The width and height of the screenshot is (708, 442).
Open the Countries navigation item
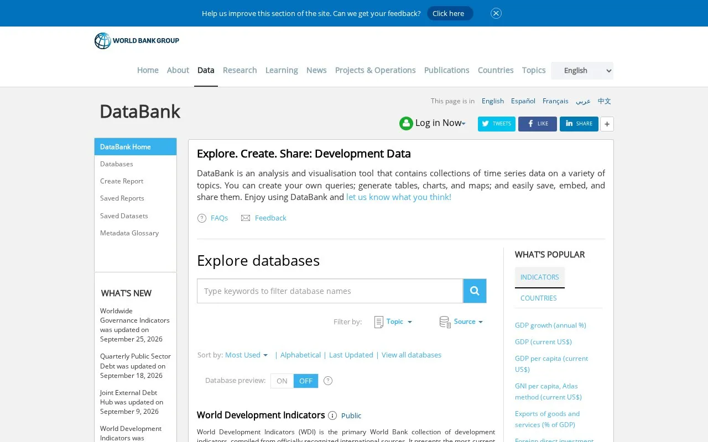[496, 70]
